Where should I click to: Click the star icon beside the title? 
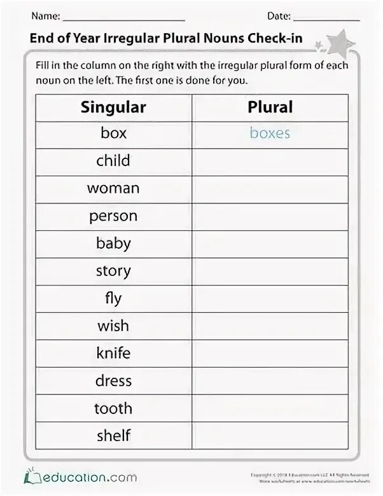coord(335,43)
